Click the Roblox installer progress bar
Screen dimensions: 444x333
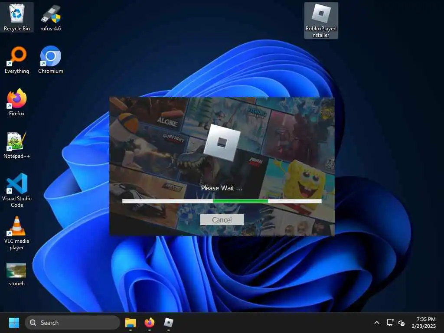point(222,201)
